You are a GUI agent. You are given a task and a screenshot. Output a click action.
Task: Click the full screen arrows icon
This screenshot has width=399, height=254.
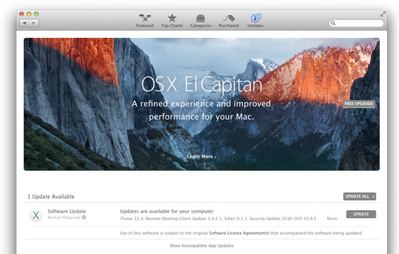tap(383, 14)
